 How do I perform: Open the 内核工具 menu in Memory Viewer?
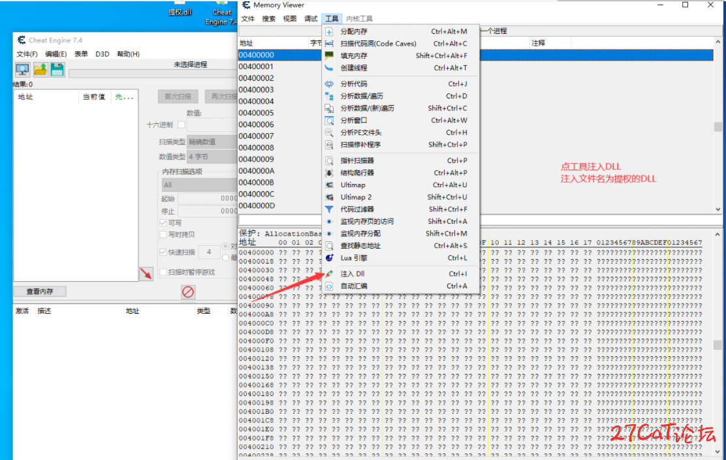click(x=359, y=18)
